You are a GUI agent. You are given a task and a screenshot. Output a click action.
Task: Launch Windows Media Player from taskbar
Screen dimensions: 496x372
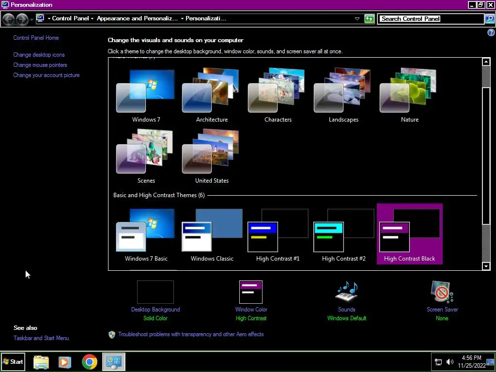click(65, 362)
